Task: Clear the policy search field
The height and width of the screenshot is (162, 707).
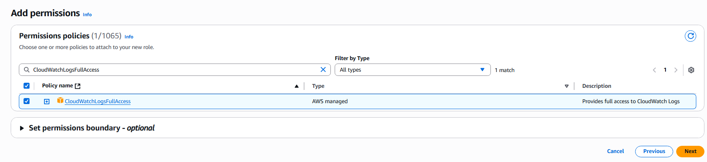Action: coord(323,69)
